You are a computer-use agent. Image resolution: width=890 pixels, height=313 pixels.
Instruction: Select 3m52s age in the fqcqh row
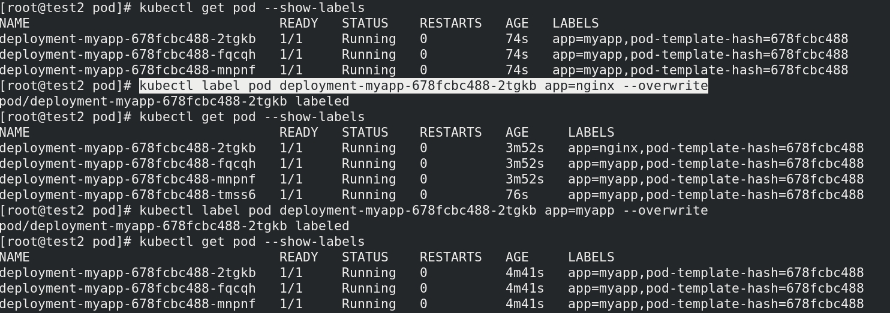(x=525, y=164)
